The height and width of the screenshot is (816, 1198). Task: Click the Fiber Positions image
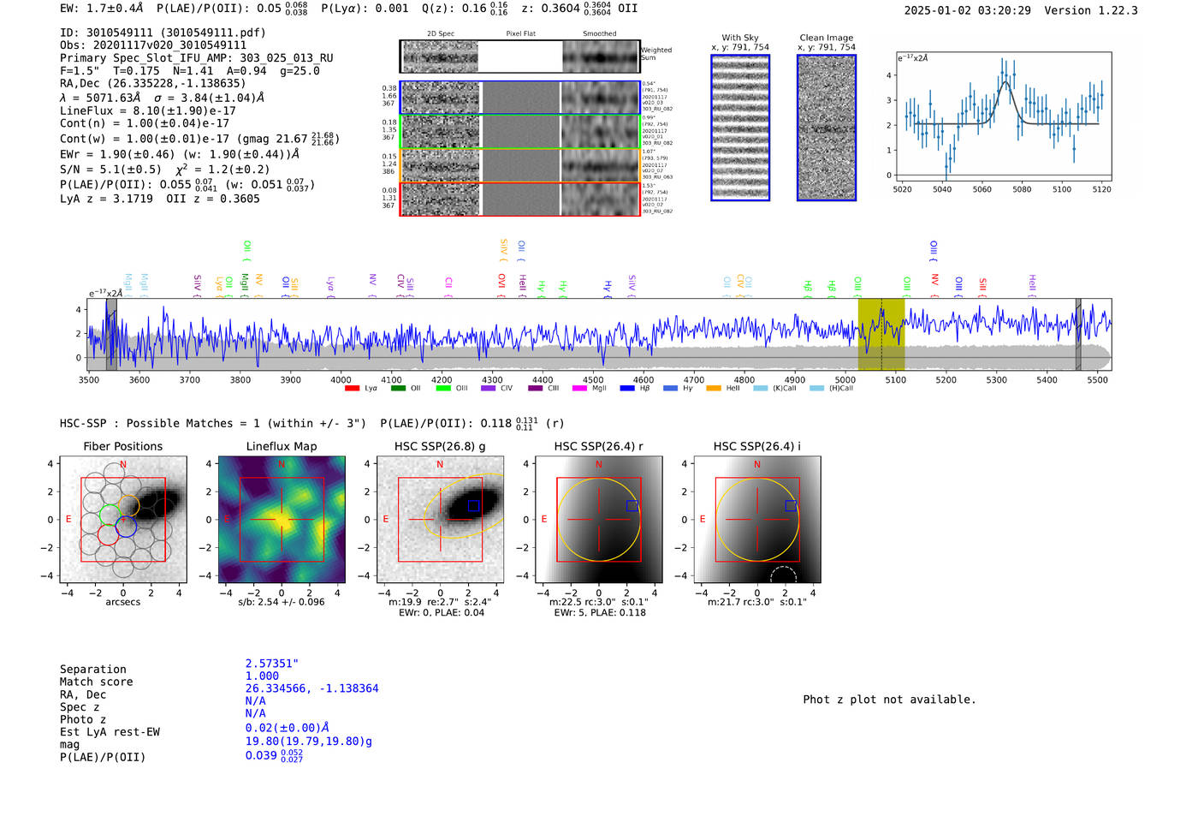[x=123, y=519]
